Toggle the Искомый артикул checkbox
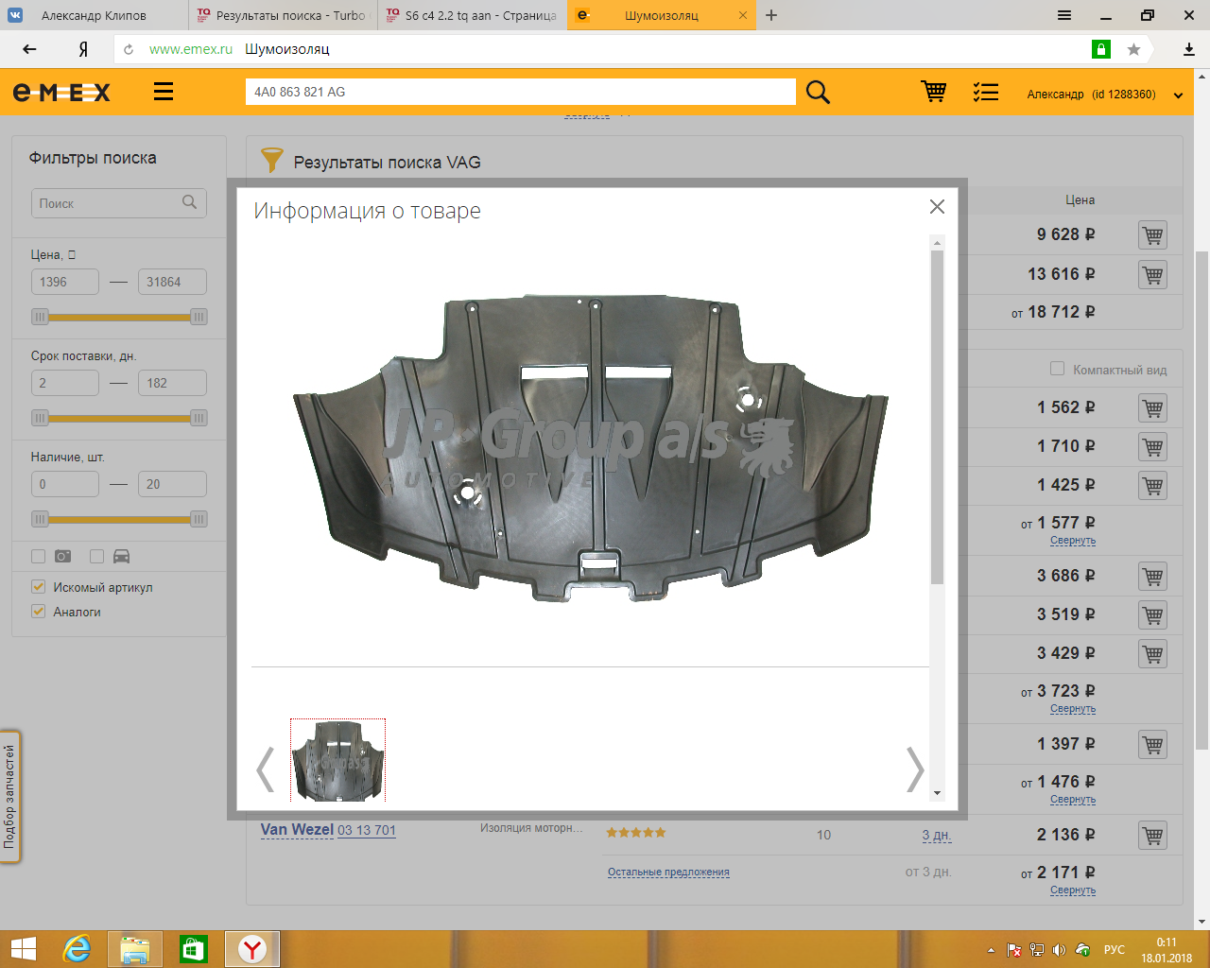1210x968 pixels. [39, 587]
